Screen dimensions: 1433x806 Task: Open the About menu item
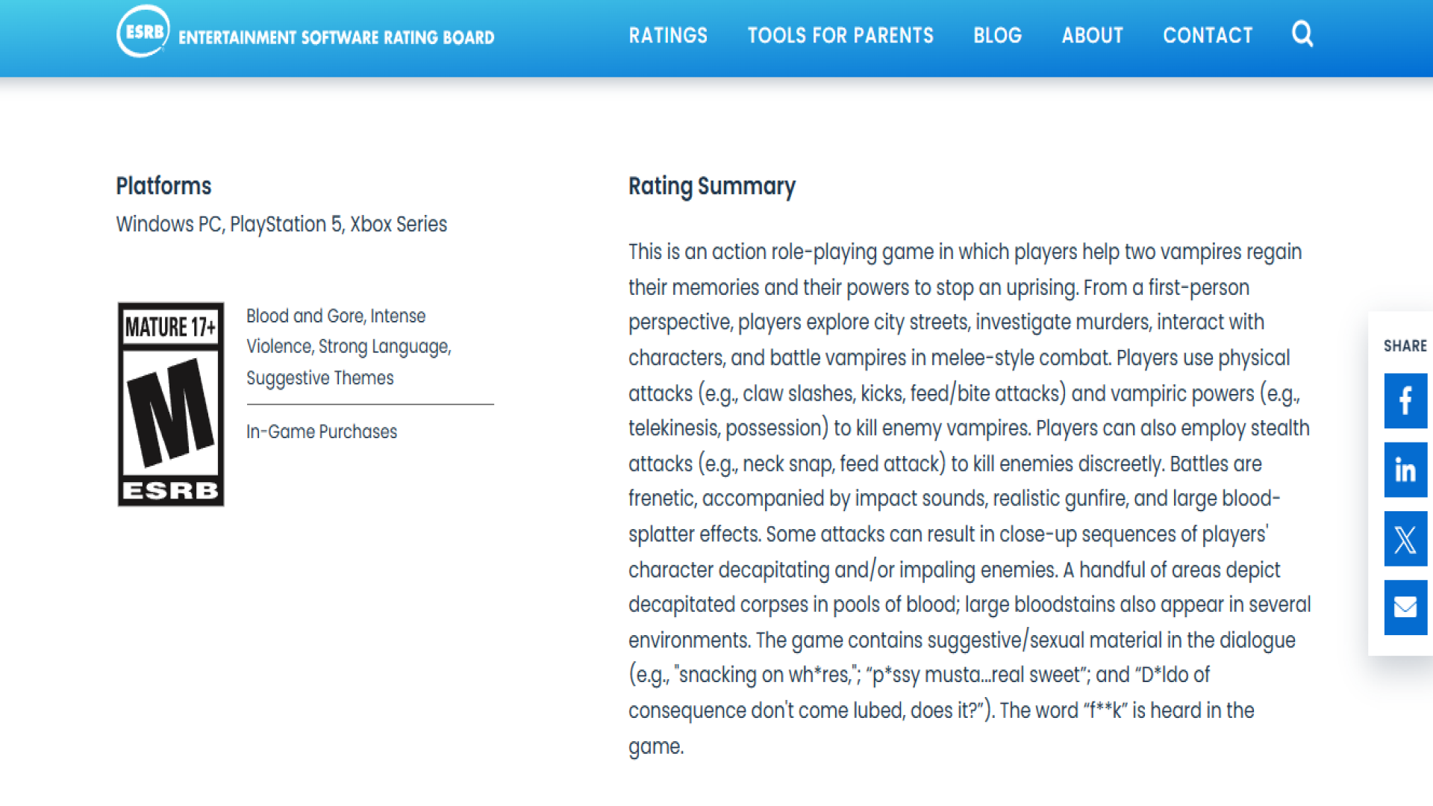pyautogui.click(x=1092, y=35)
